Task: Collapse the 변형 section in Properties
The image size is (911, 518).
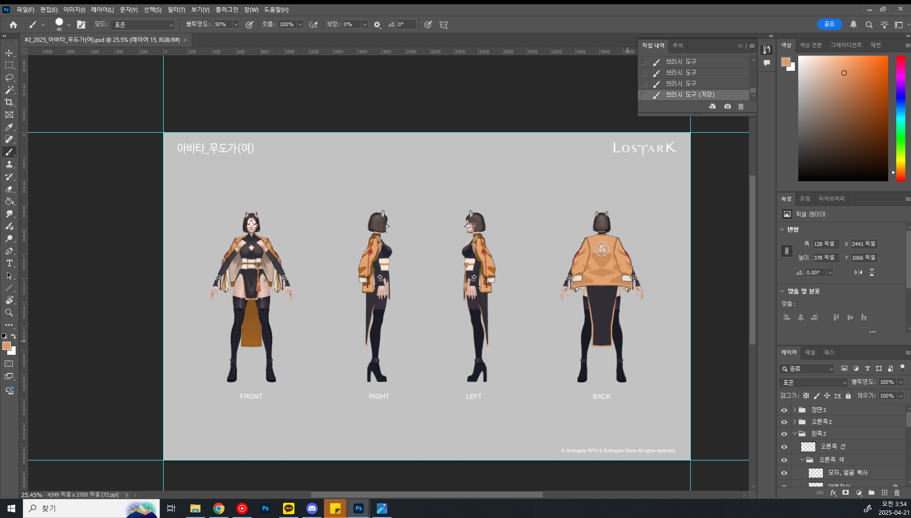Action: (782, 229)
